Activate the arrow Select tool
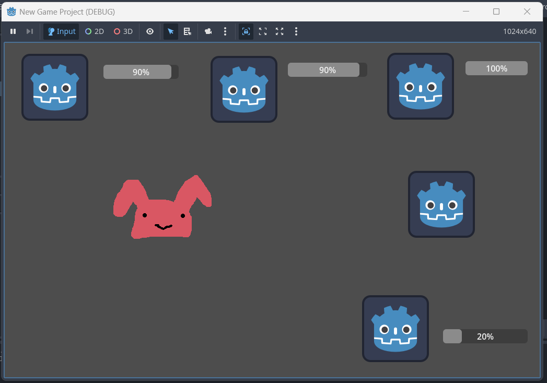547x383 pixels. [171, 31]
